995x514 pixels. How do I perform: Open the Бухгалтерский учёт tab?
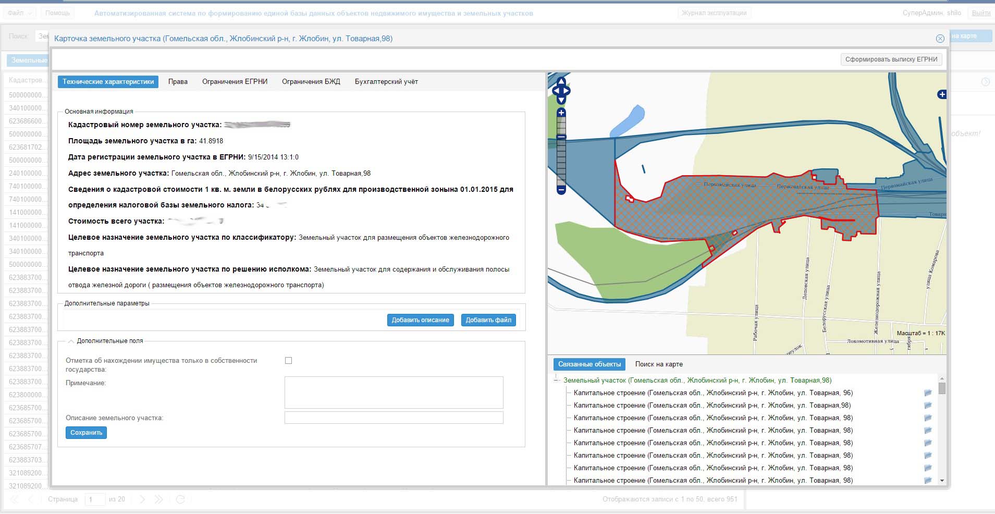(x=386, y=81)
